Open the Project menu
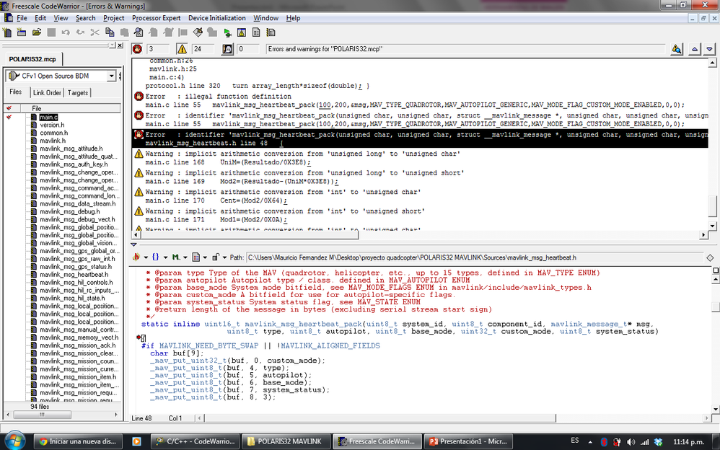 (113, 18)
